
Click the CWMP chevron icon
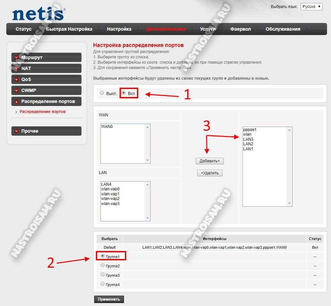tap(16, 90)
